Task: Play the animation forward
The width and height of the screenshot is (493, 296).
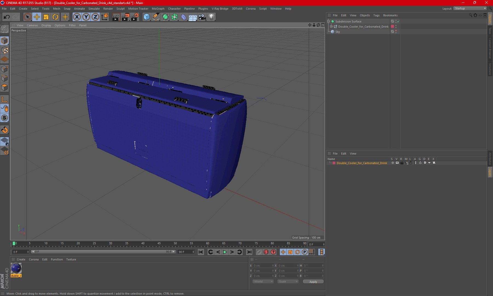Action: 225,252
